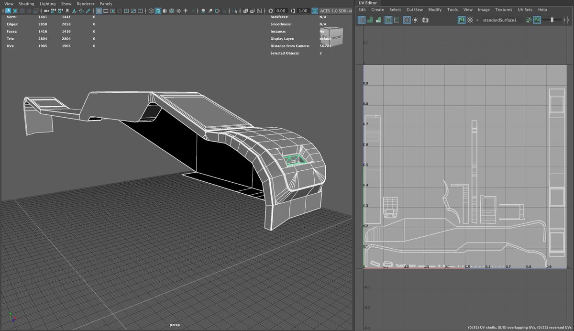The image size is (574, 331).
Task: Toggle wireframe on shaded icon
Action: (x=172, y=11)
